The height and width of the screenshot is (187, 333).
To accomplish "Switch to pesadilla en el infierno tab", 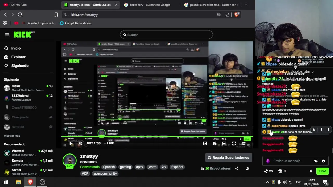I will point(211,5).
